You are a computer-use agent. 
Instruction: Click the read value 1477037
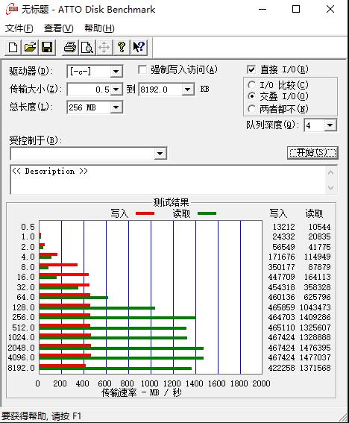(315, 357)
